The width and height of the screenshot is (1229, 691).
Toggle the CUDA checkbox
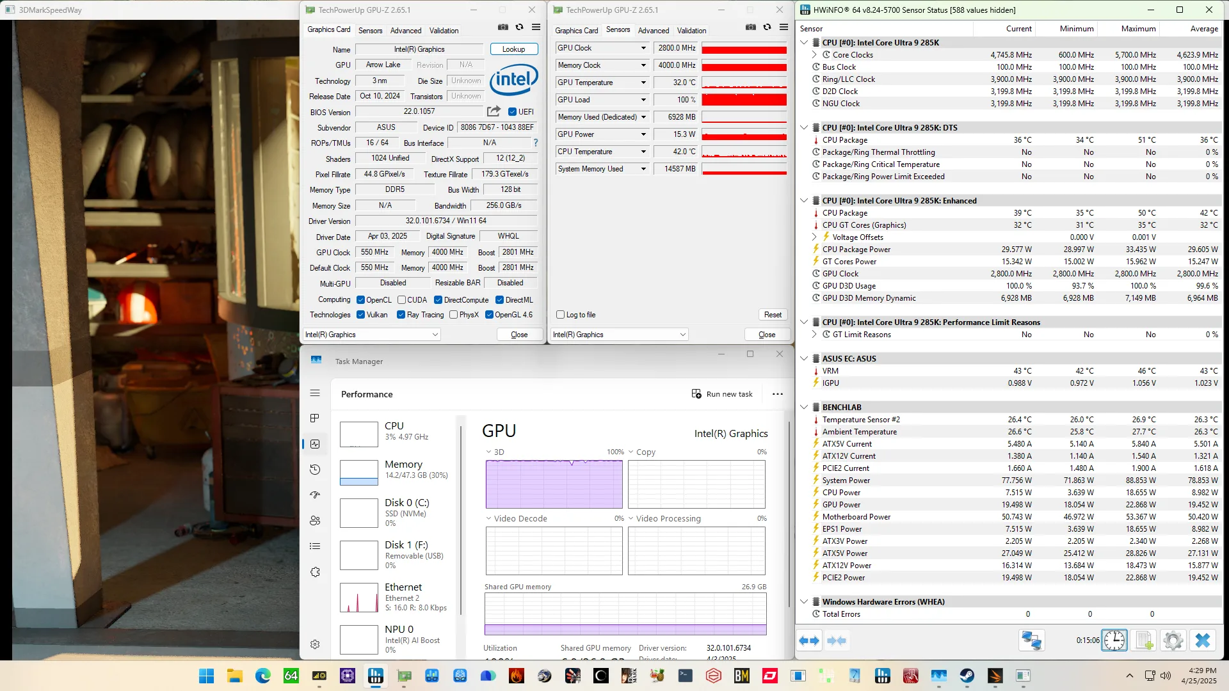tap(401, 300)
